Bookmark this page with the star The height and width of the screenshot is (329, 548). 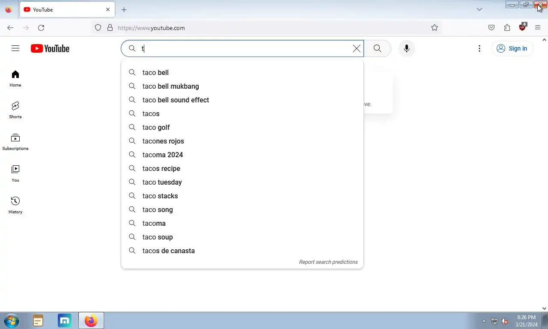coord(435,28)
